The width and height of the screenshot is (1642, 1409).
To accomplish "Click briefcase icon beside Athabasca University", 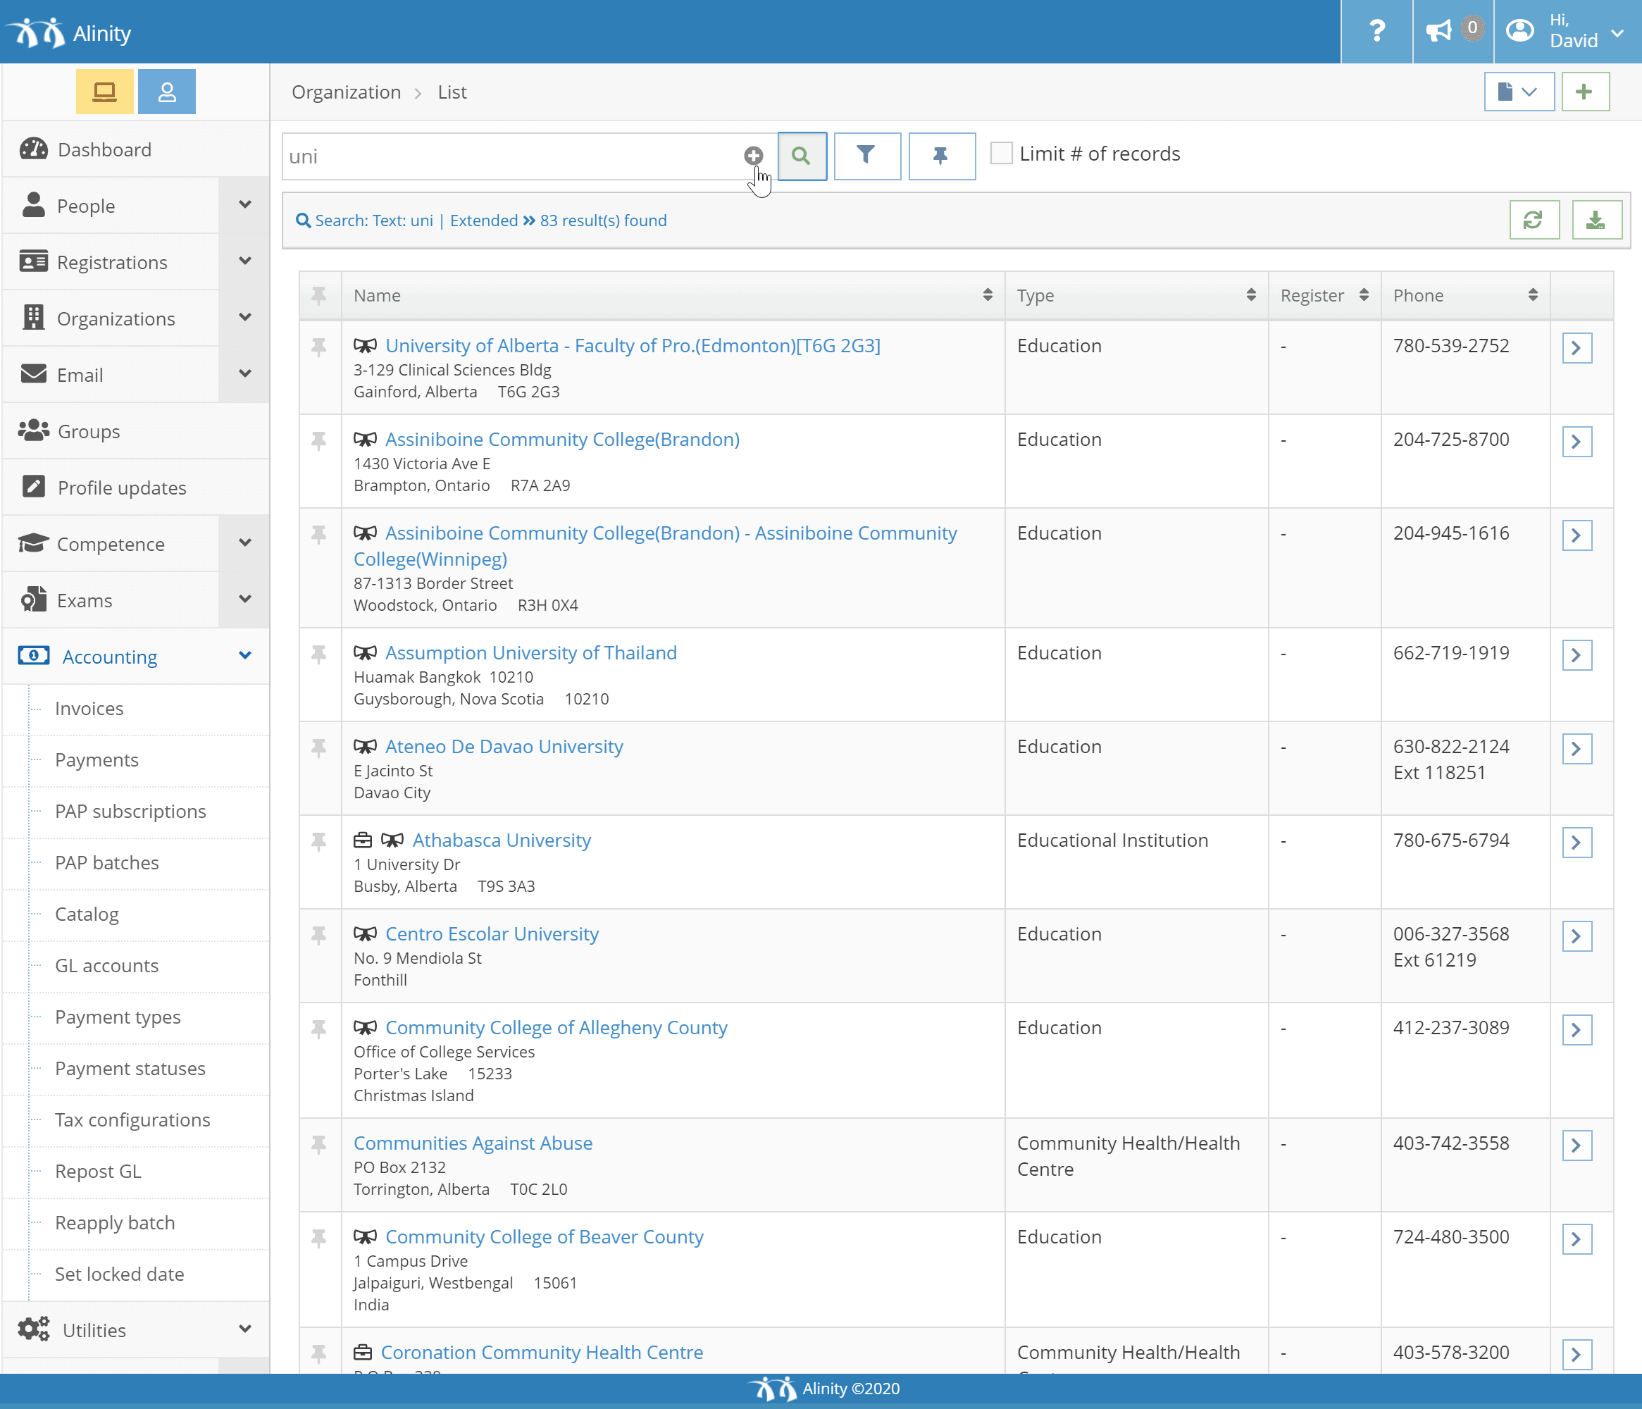I will coord(362,840).
